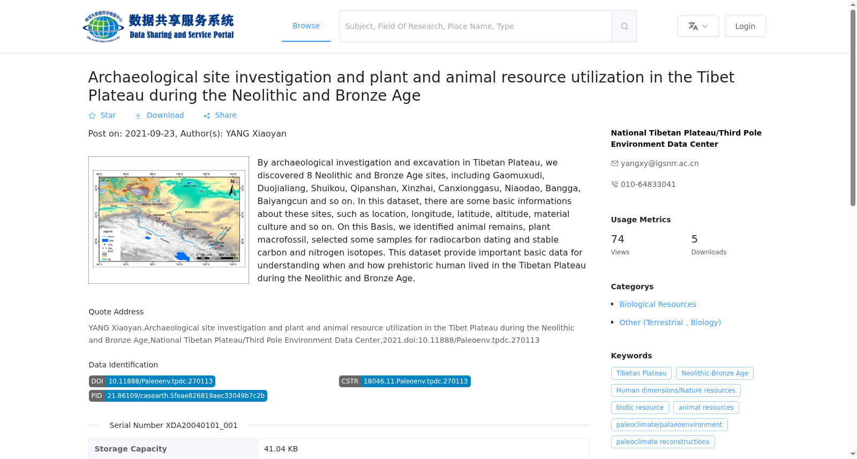The height and width of the screenshot is (459, 857).
Task: Click the PID 21.86109/casearth badge
Action: (178, 396)
